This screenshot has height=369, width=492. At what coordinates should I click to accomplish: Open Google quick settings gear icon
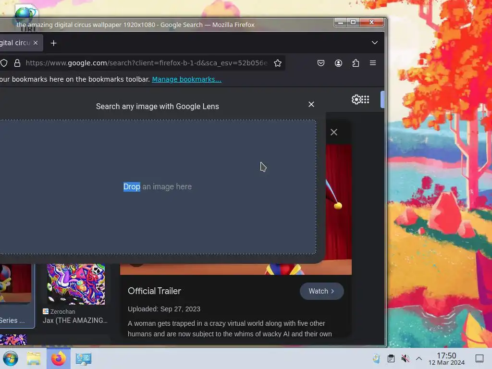click(x=356, y=99)
